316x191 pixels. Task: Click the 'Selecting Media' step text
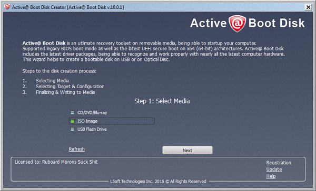point(52,81)
